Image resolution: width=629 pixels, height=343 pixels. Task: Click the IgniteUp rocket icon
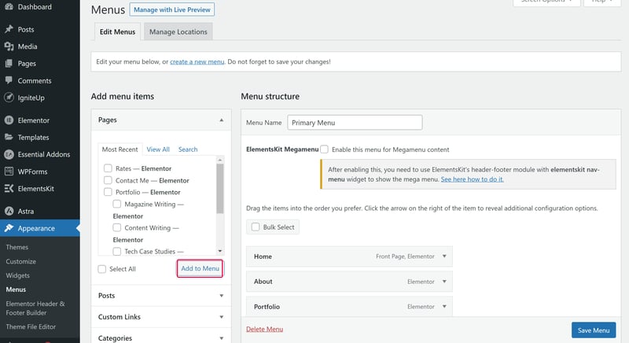(9, 98)
